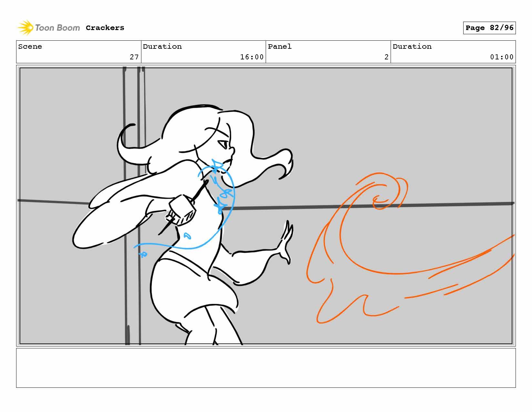Select the panel number '2'
532x412 pixels.
386,57
